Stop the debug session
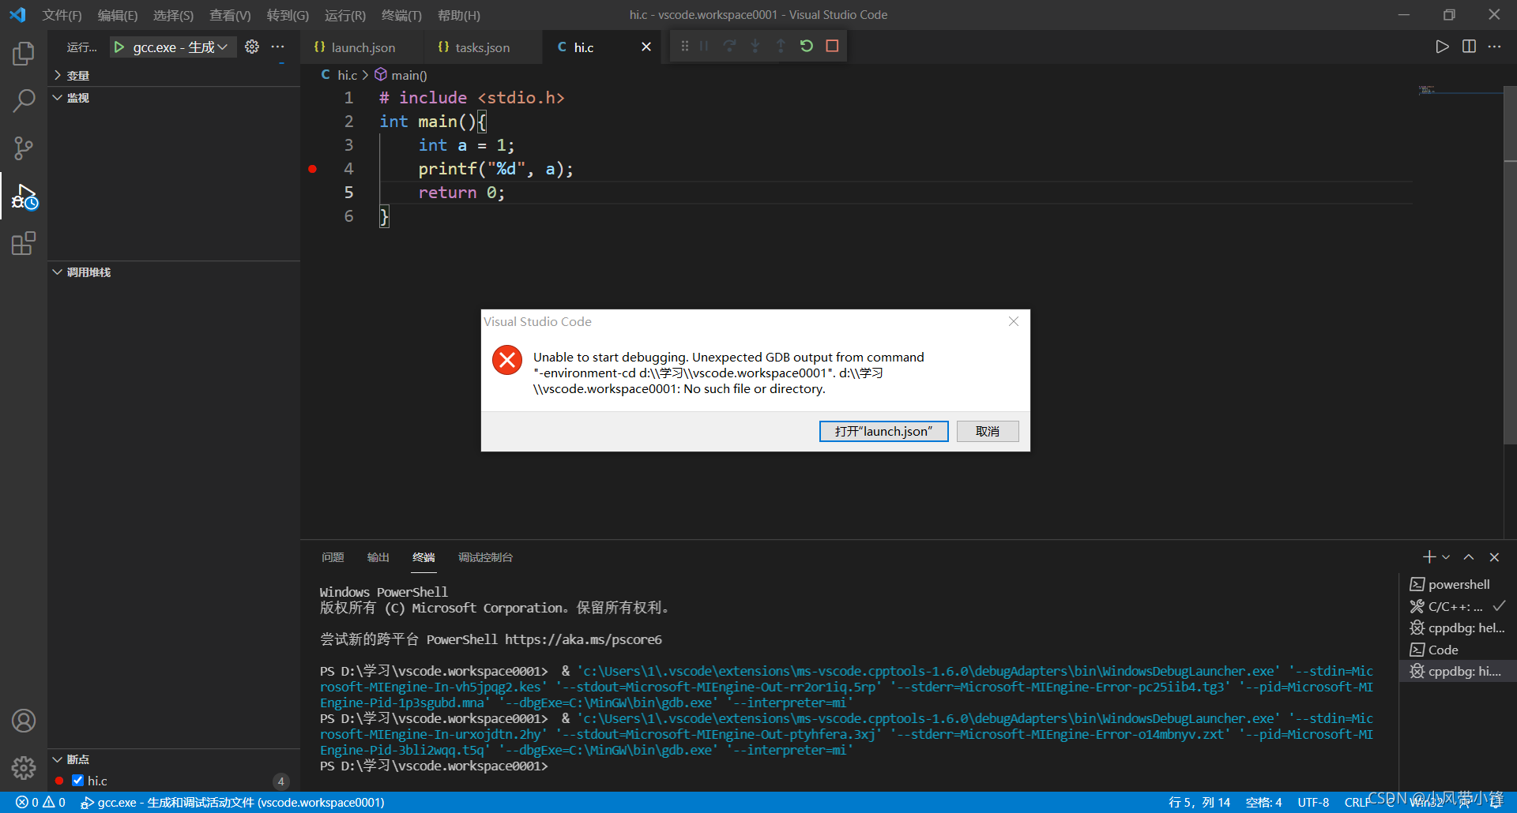 tap(832, 46)
